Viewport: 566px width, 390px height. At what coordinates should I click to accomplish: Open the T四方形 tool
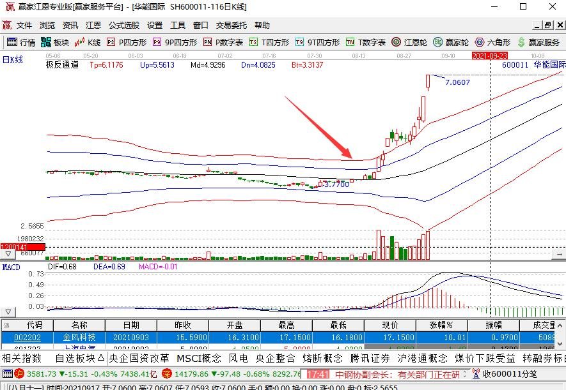coord(269,43)
